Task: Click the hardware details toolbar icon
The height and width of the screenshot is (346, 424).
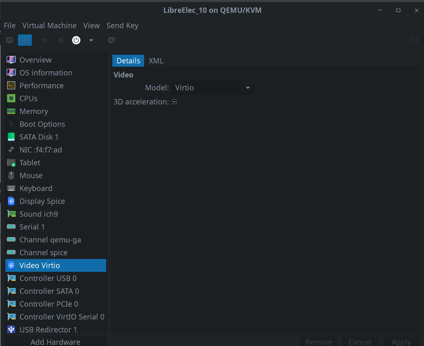Action: coord(25,40)
